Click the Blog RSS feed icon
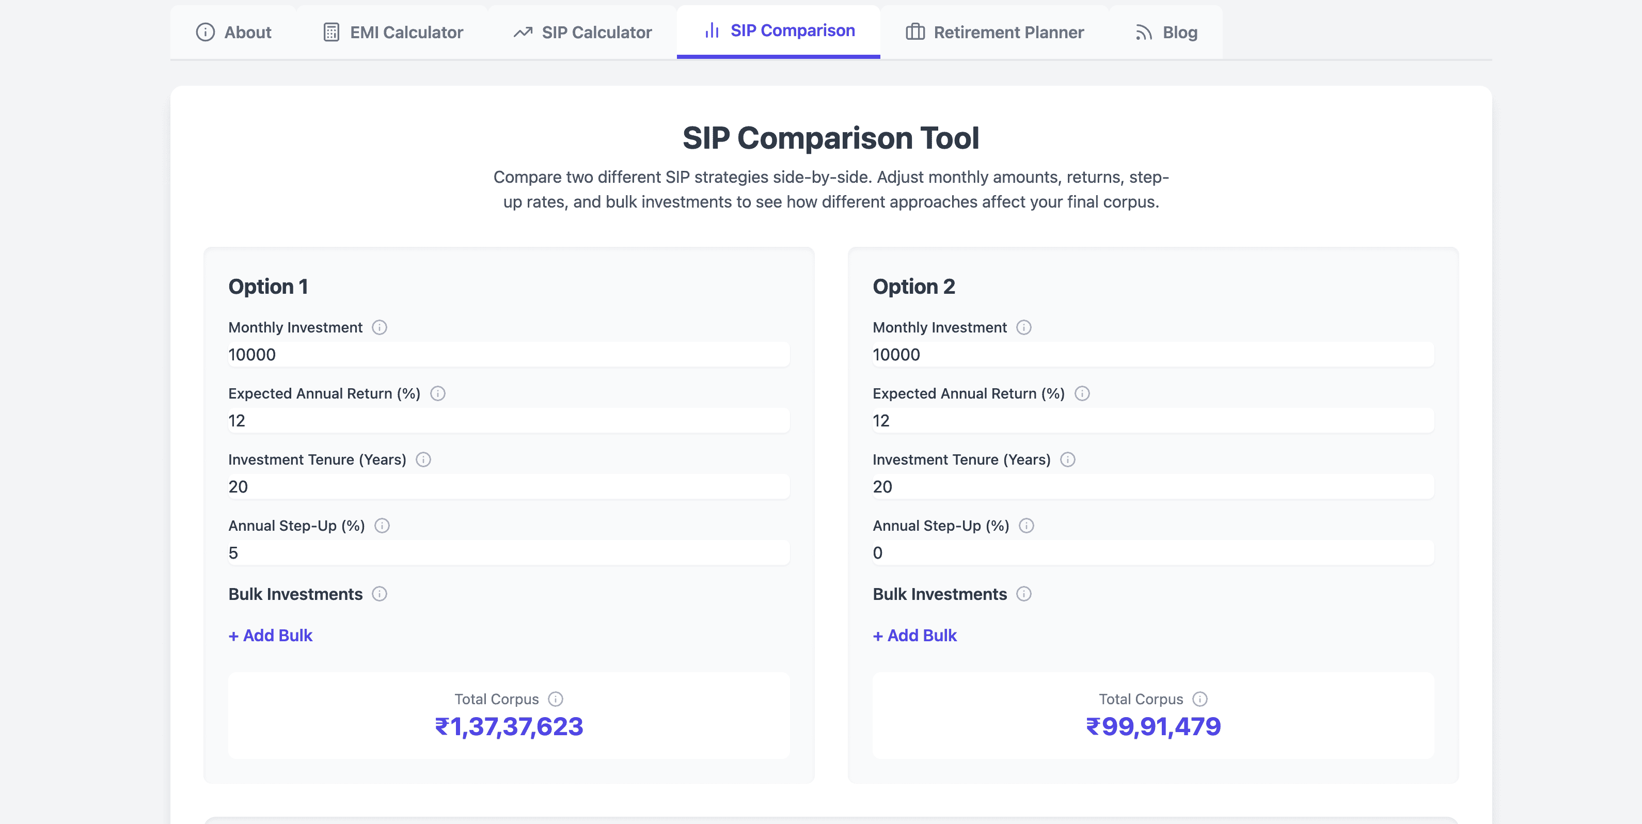Image resolution: width=1642 pixels, height=824 pixels. coord(1144,32)
